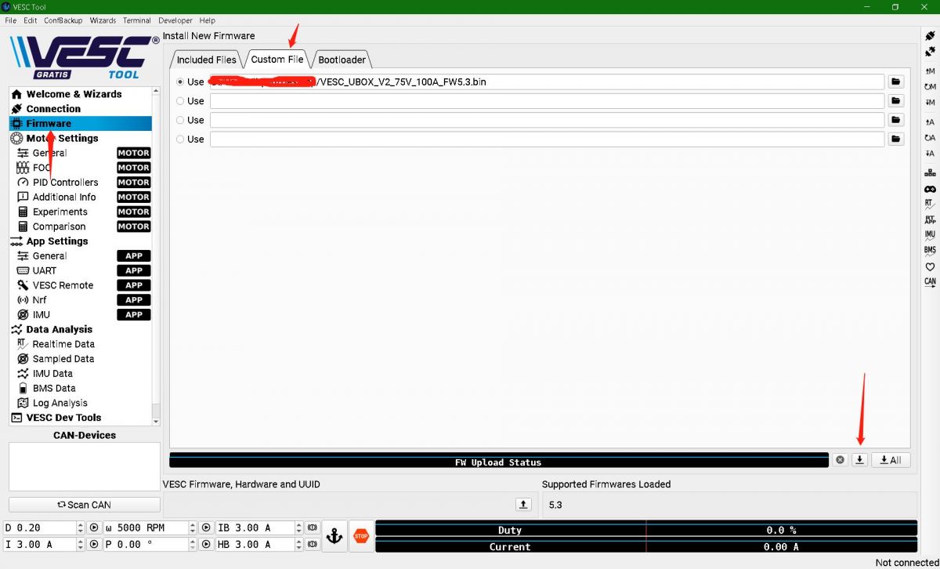Open Log Analysis page
The width and height of the screenshot is (940, 569).
pos(60,403)
